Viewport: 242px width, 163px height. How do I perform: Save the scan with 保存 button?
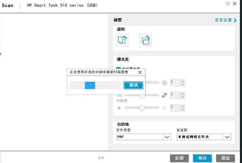pos(202,158)
